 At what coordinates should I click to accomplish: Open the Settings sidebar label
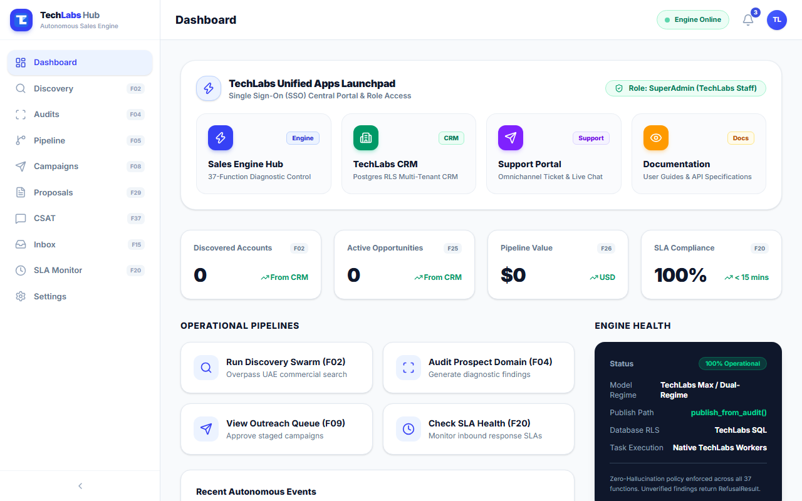pyautogui.click(x=50, y=296)
